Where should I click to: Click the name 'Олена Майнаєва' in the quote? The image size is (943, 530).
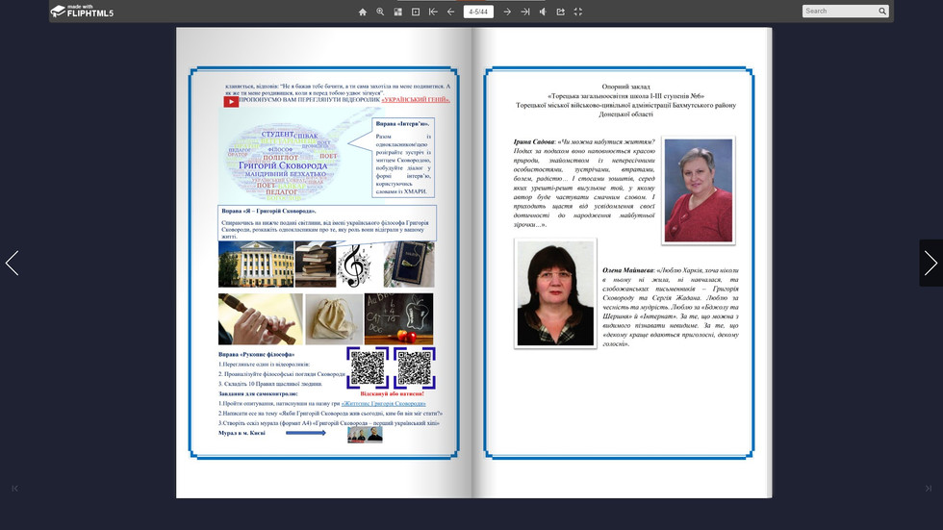(x=628, y=270)
